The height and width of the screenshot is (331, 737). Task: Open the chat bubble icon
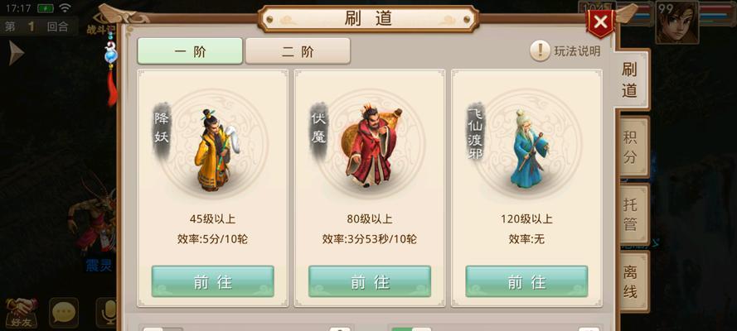64,313
